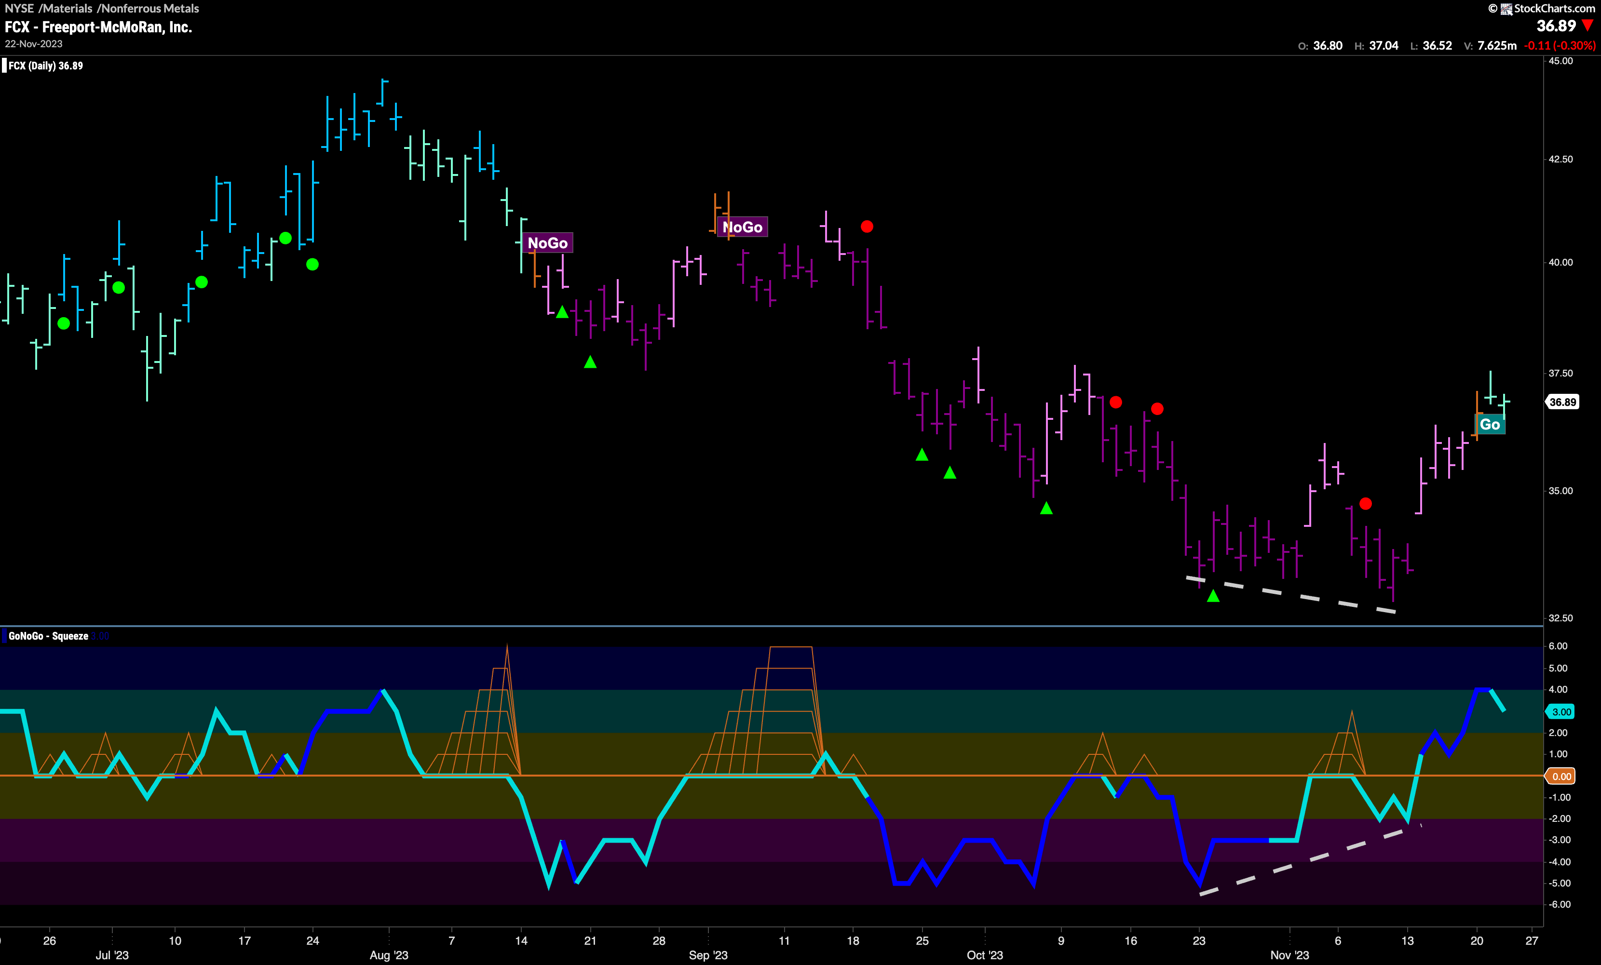The image size is (1601, 965).
Task: Click the Aug '23 time axis label
Action: [x=389, y=954]
